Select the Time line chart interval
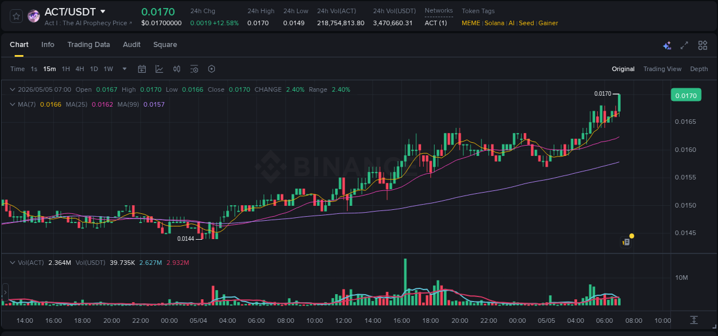718x336 pixels. (x=17, y=69)
